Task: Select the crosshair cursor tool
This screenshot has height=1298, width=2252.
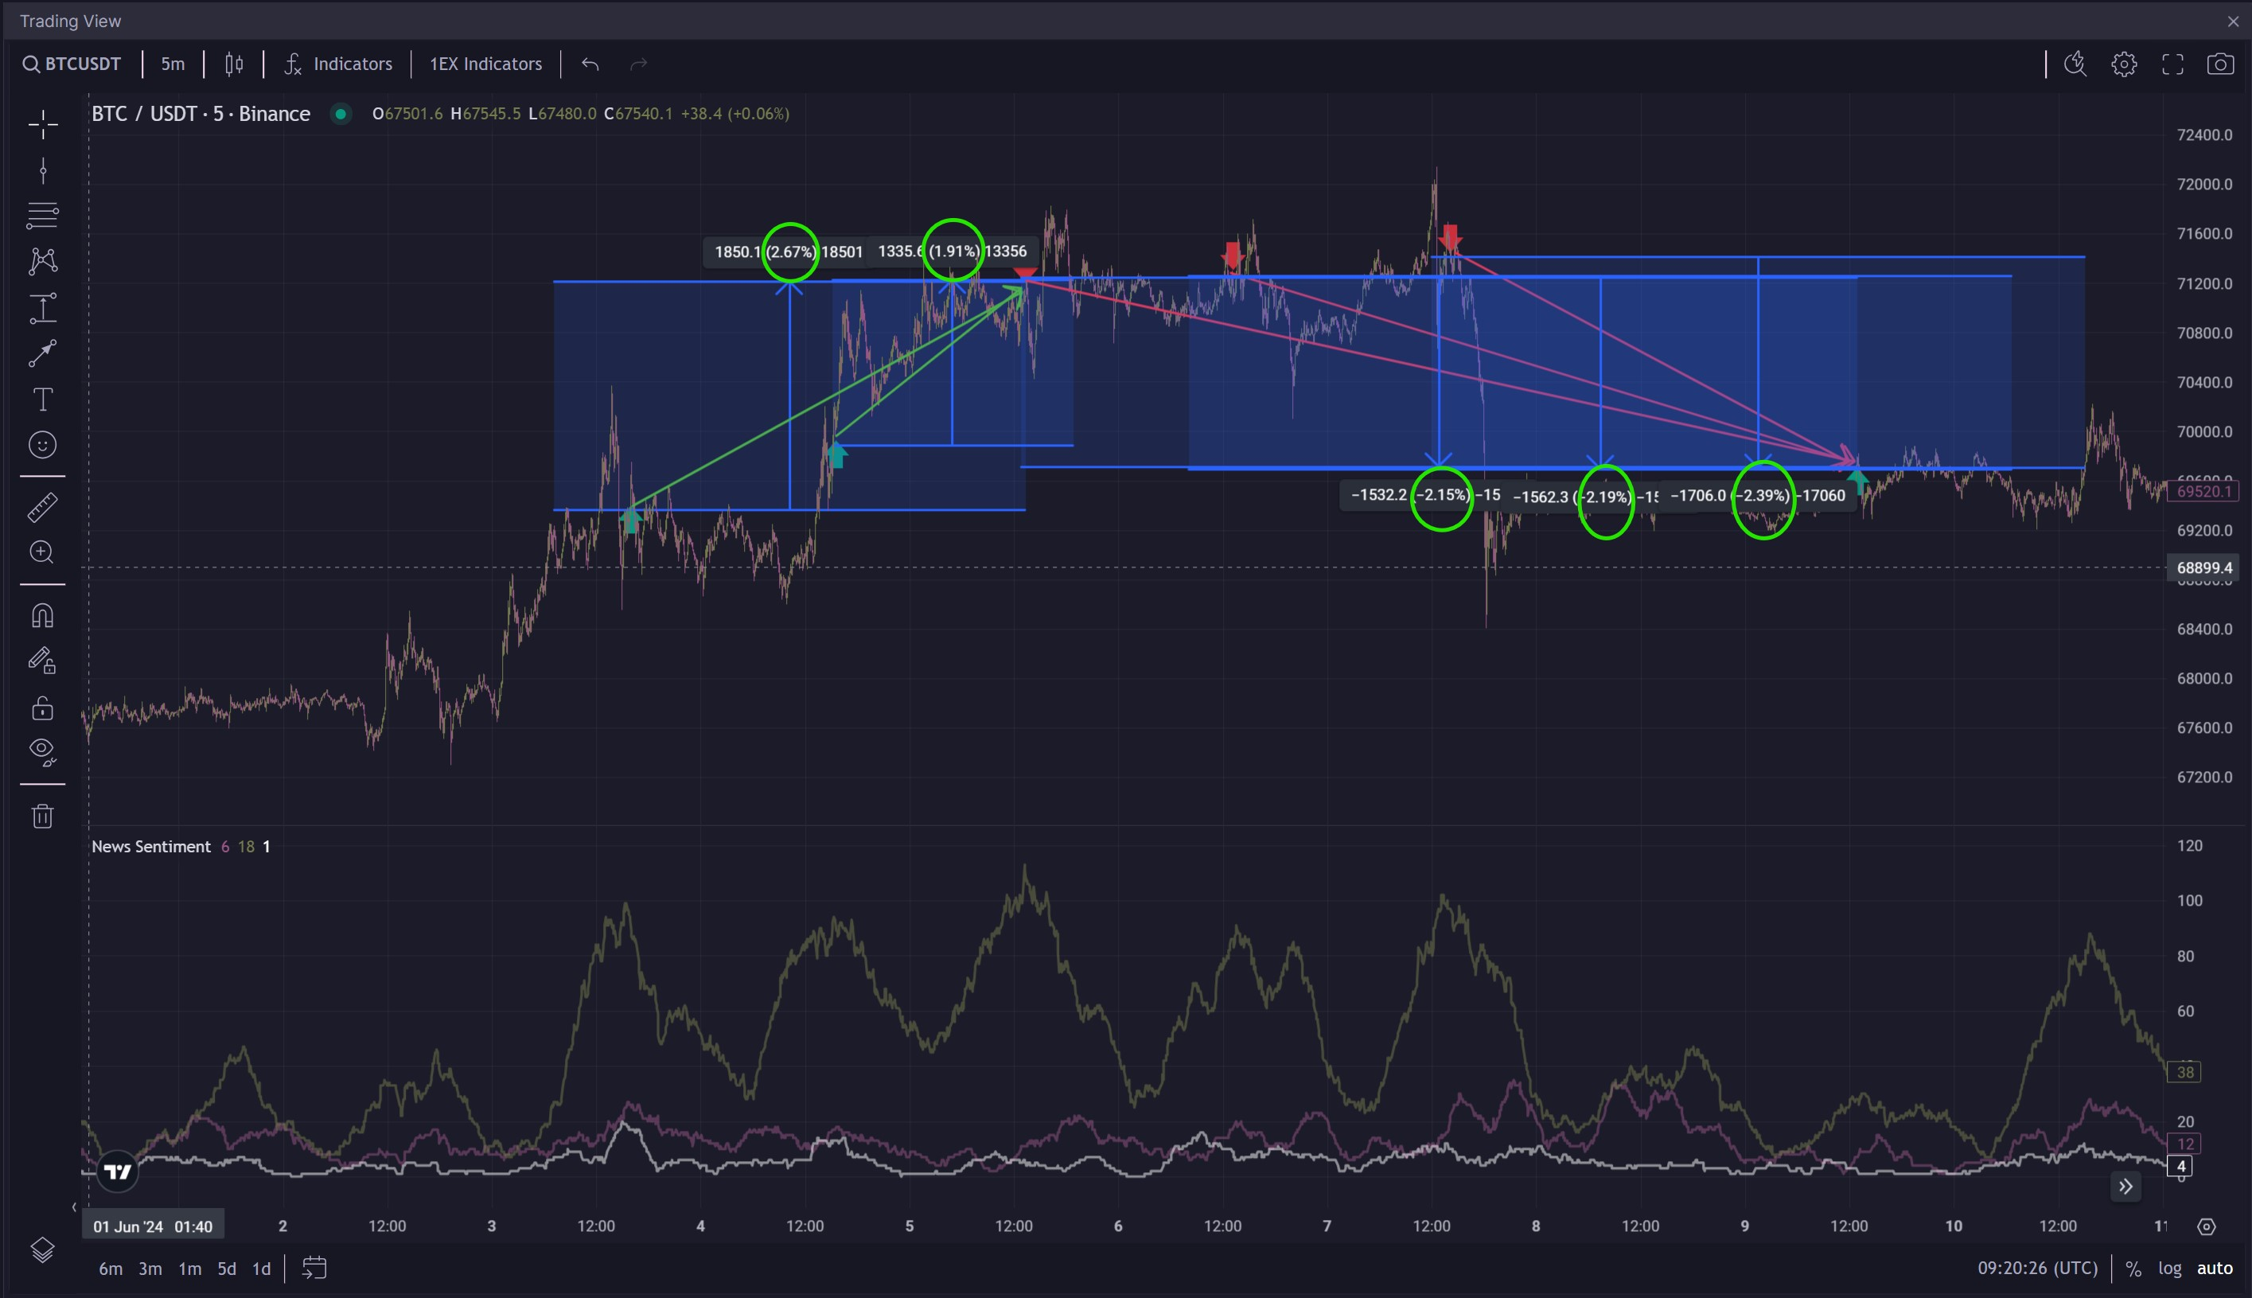Action: tap(43, 125)
